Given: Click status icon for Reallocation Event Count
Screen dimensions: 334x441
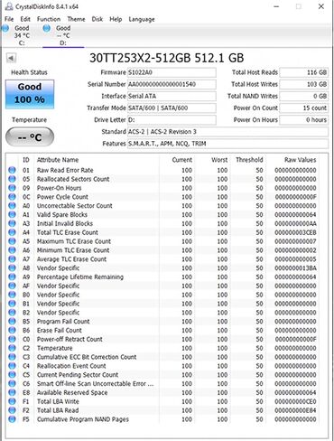Looking at the screenshot, I should [12, 366].
